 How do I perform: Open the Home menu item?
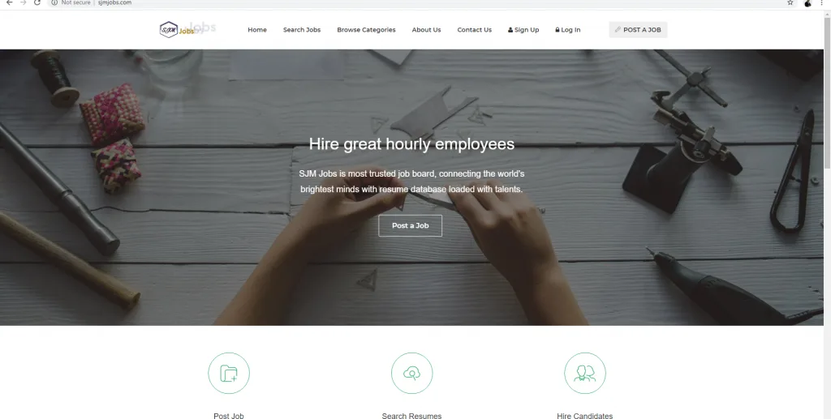point(257,30)
